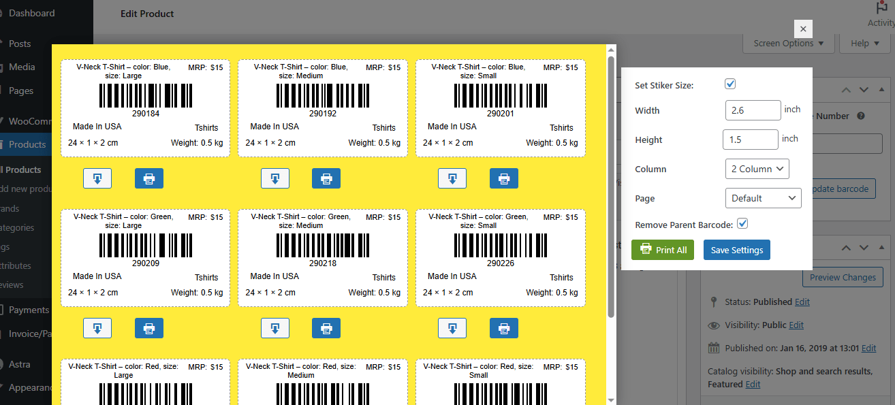Open the Column dropdown showing 2 Column
This screenshot has height=405, width=895.
(x=757, y=168)
